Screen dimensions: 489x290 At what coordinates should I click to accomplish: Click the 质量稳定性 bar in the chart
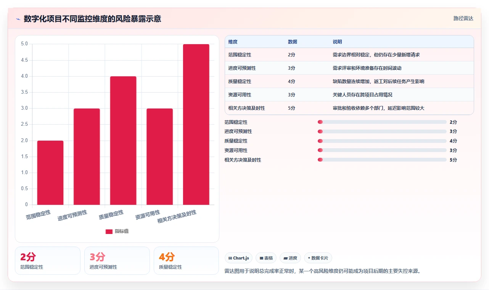tap(123, 141)
